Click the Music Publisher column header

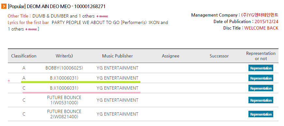(x=117, y=56)
